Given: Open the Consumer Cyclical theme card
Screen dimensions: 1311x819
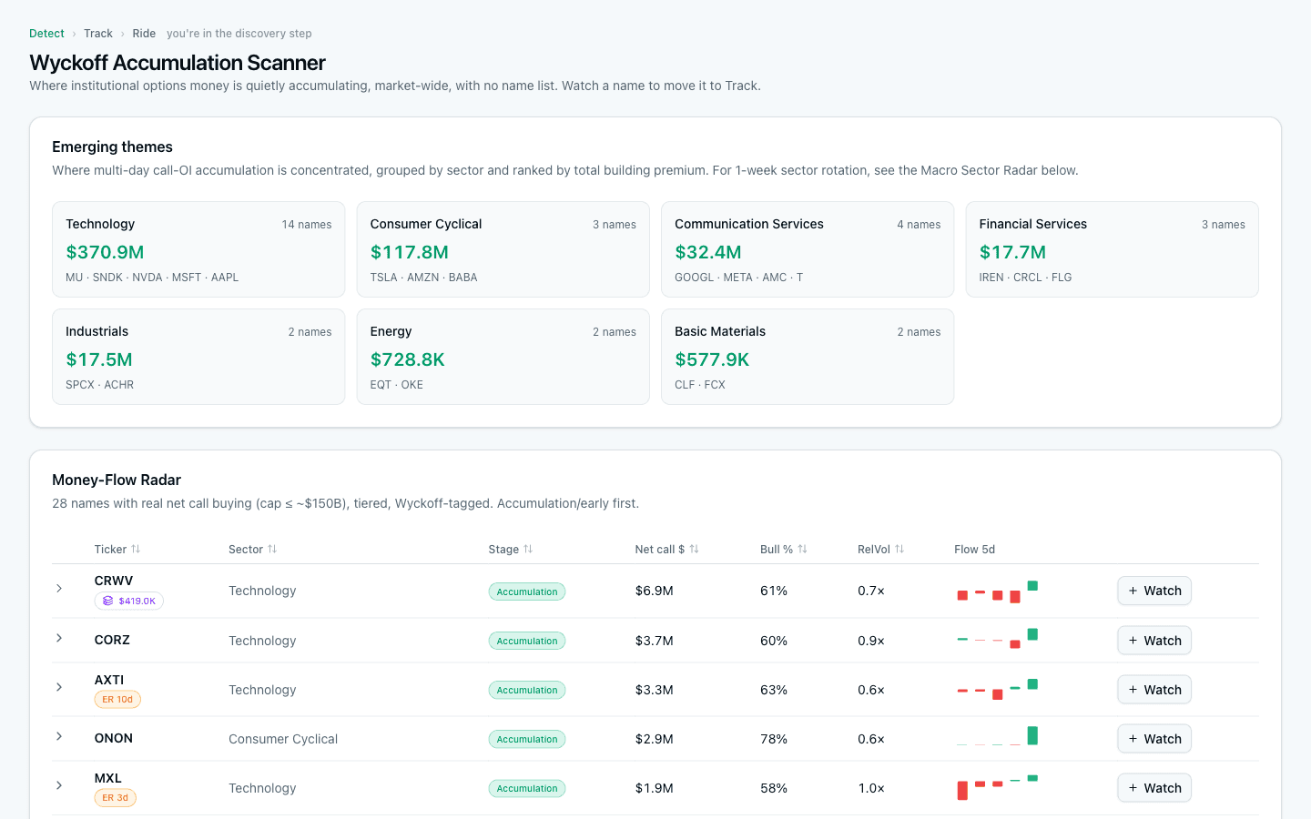Looking at the screenshot, I should (503, 249).
